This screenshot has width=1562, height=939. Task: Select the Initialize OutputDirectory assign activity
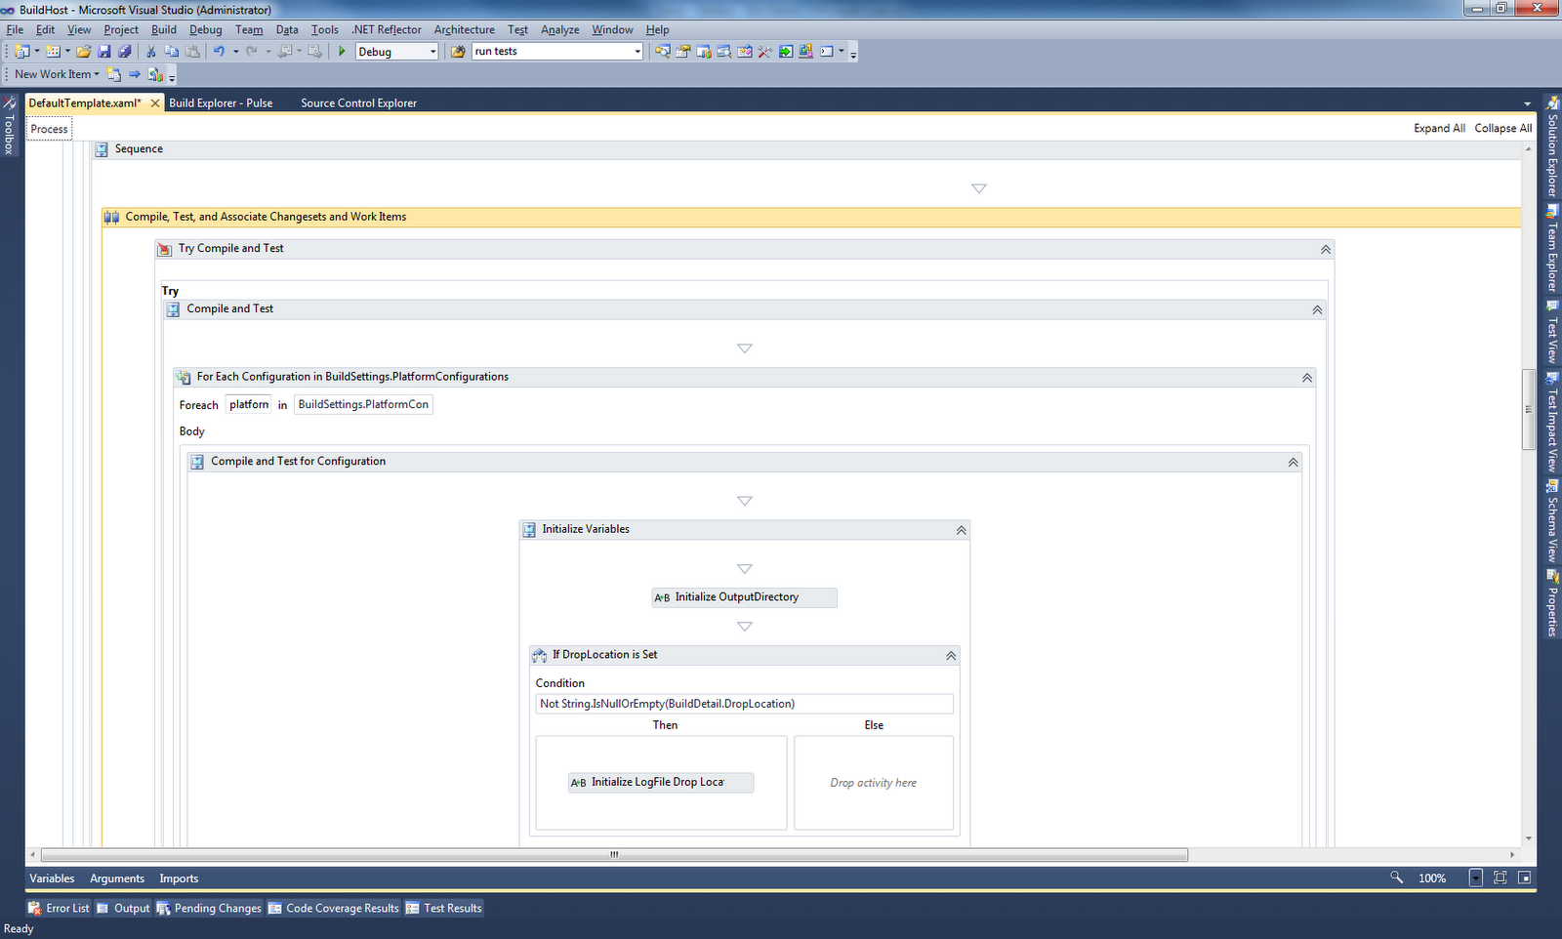(744, 597)
